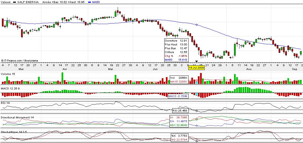This screenshot has width=303, height=143.
Task: Click the Mai month label on axis
Action: point(110,69)
